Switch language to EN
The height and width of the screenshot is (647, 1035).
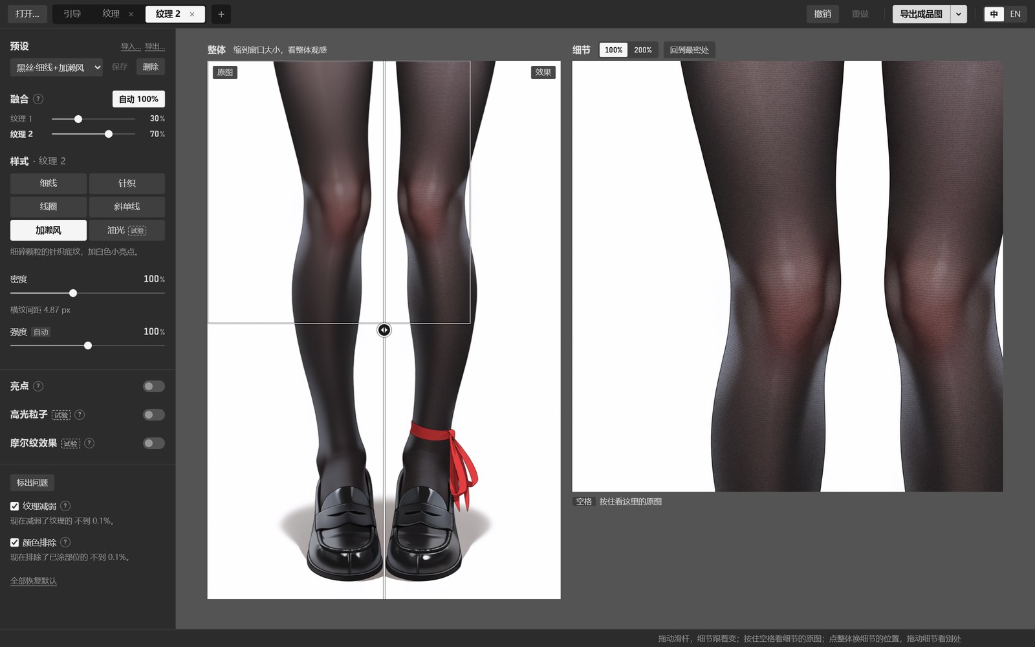click(1015, 14)
